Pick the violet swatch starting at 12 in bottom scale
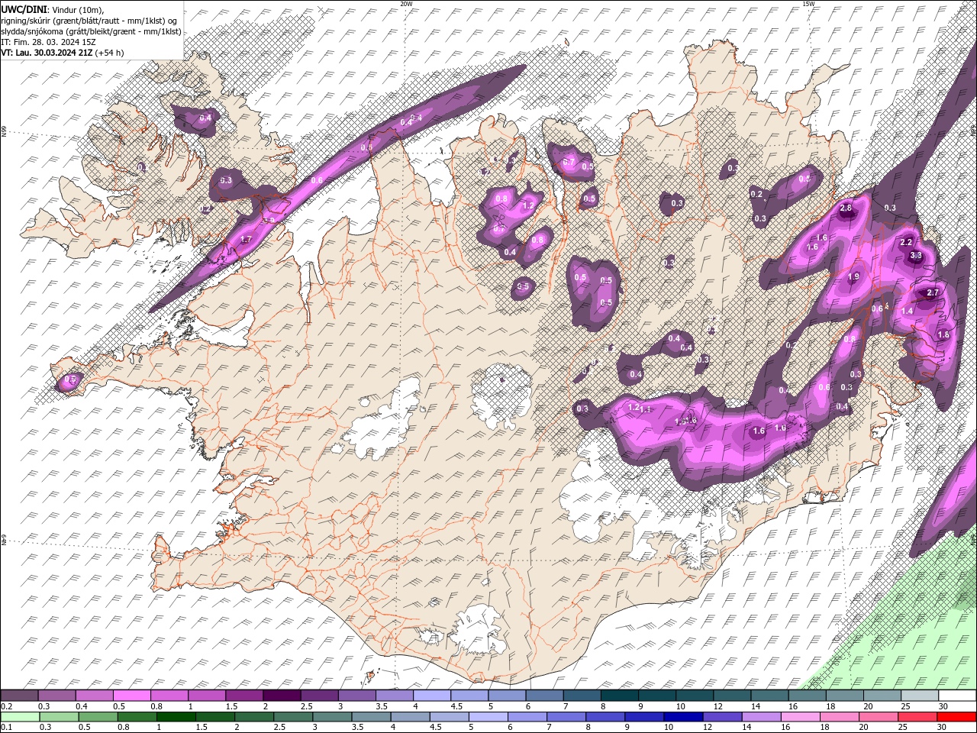The width and height of the screenshot is (977, 733). coord(722,717)
